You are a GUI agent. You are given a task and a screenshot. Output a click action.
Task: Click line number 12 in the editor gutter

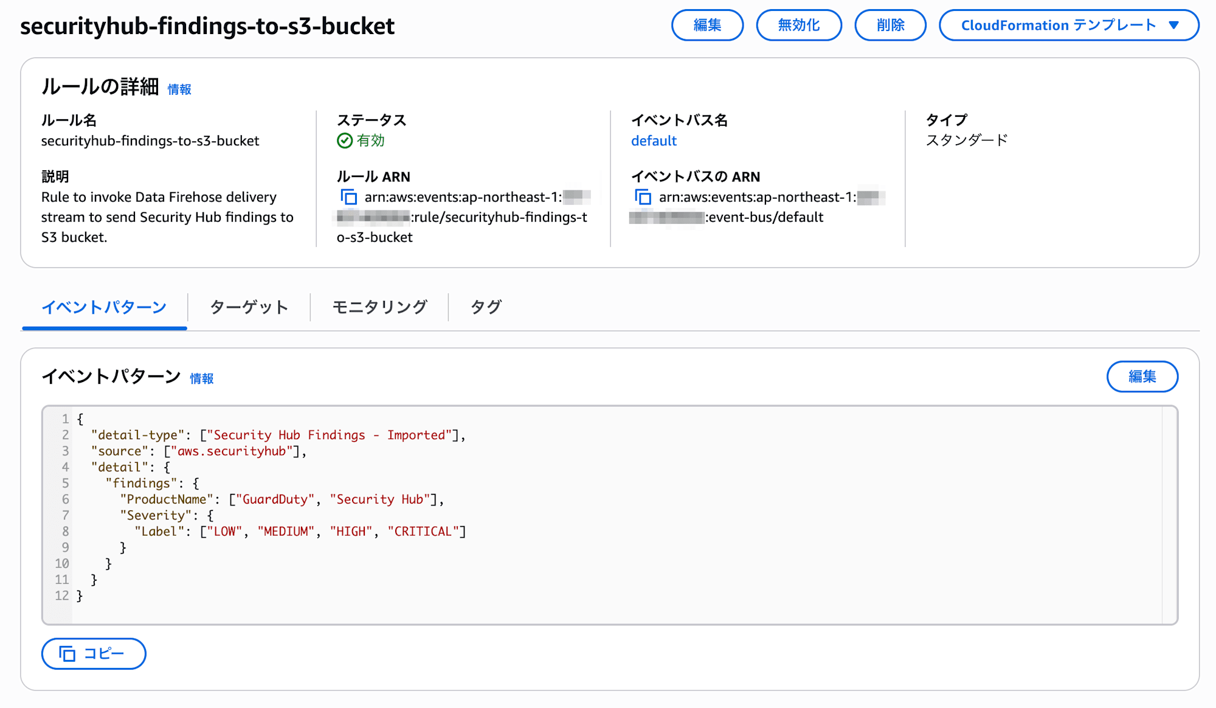click(x=62, y=595)
